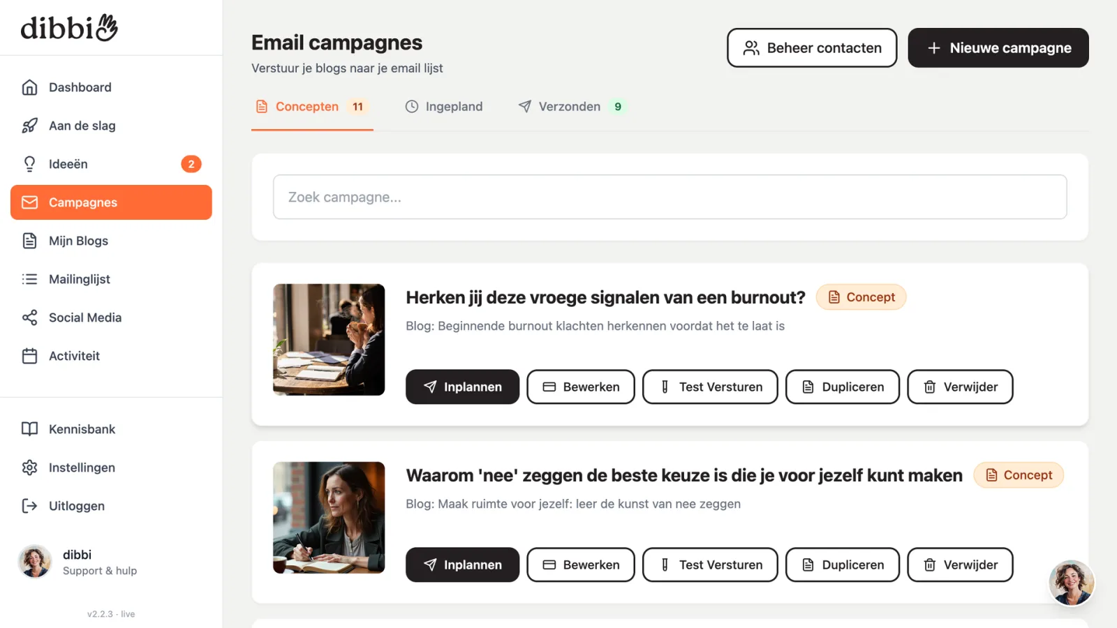Click the Uitloggen exit icon
The height and width of the screenshot is (628, 1117).
coord(29,506)
